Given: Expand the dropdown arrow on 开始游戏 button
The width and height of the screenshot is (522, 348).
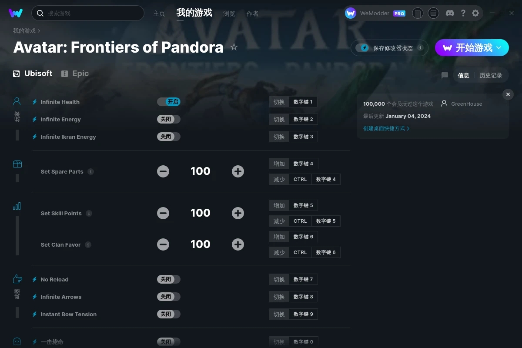Looking at the screenshot, I should 499,47.
